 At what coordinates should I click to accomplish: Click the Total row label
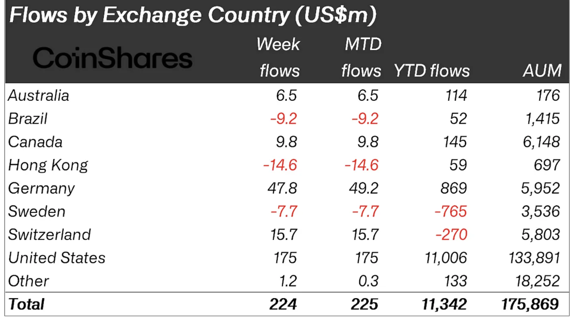pos(27,304)
